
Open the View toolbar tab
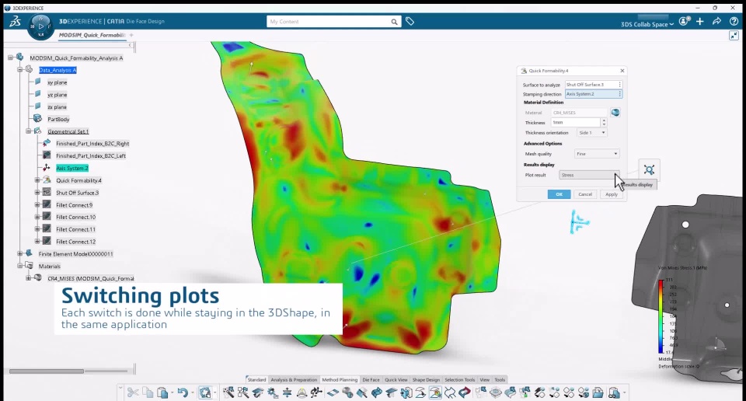click(x=485, y=379)
